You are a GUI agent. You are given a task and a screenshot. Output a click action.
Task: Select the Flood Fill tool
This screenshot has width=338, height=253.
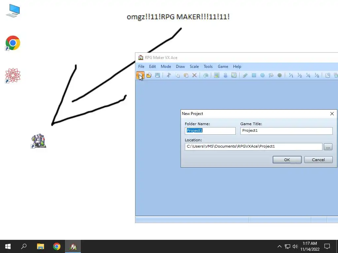pos(271,75)
